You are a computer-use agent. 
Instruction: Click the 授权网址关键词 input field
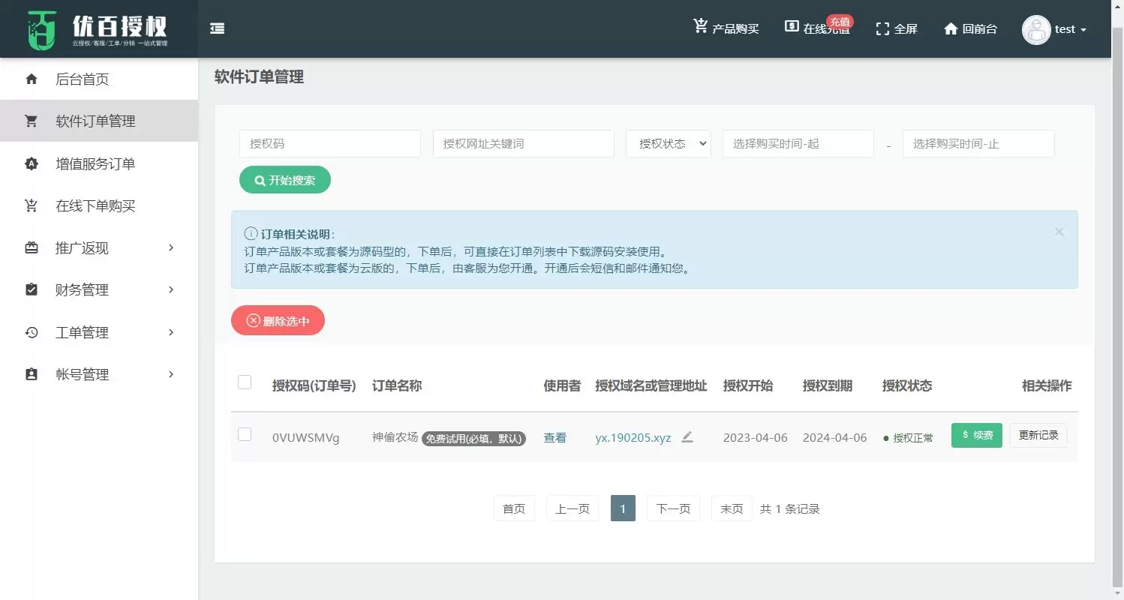[x=524, y=143]
